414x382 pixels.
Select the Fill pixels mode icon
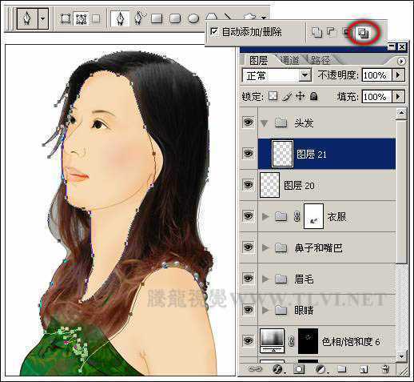(96, 18)
